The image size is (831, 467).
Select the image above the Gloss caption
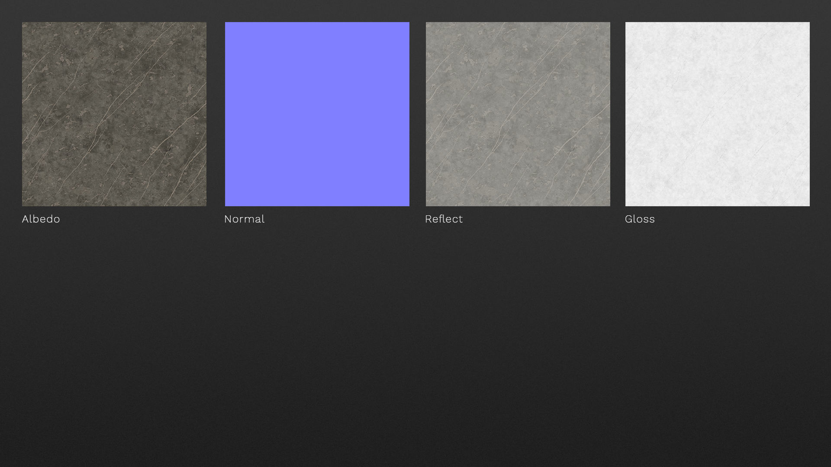pyautogui.click(x=717, y=114)
